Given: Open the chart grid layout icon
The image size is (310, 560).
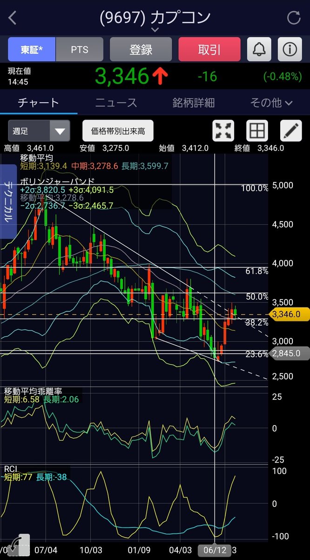Looking at the screenshot, I should pos(257,131).
